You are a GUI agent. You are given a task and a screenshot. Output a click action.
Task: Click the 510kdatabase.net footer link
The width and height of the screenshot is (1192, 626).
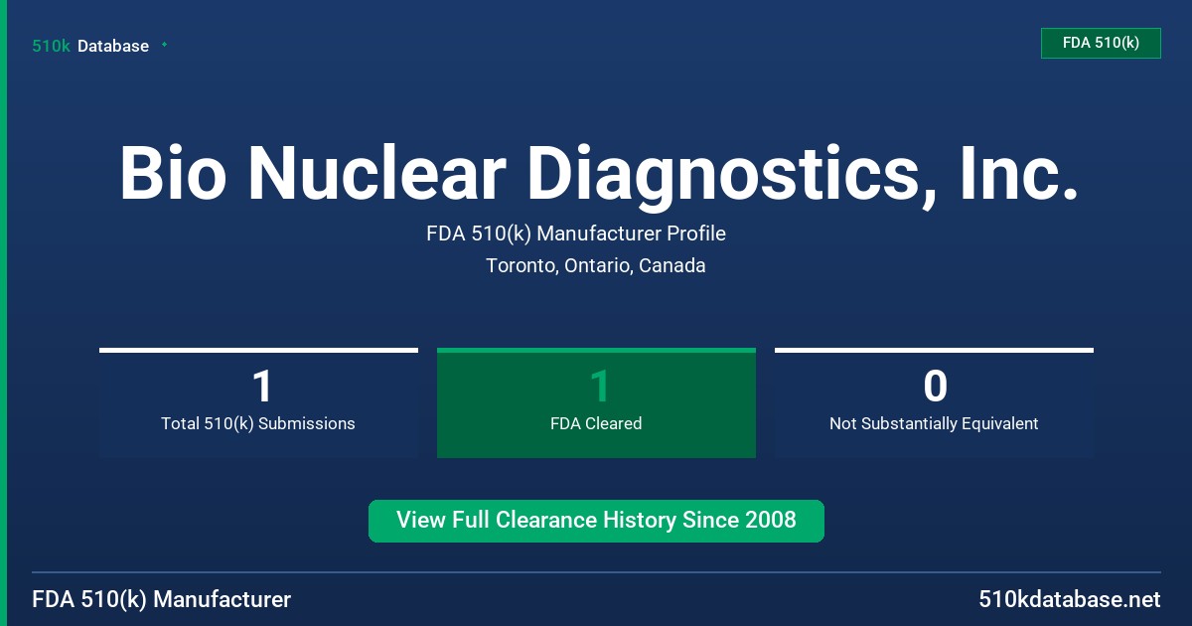click(1069, 599)
